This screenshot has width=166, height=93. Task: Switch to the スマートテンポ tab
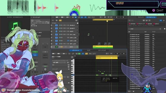pos(102,50)
